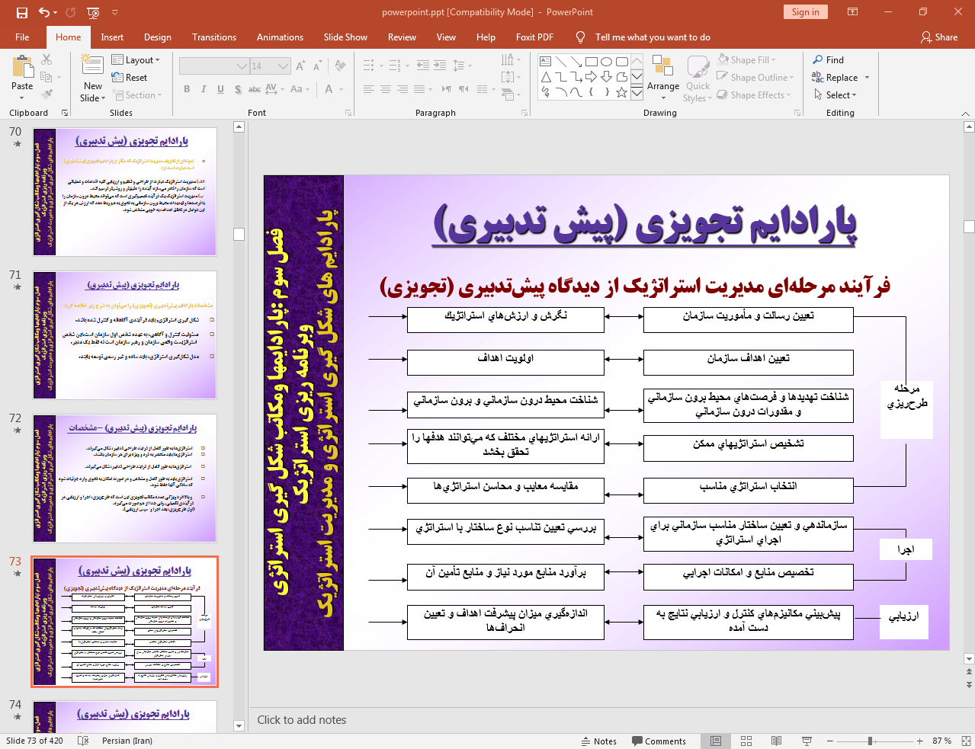Click Numbering list icon
Image resolution: width=975 pixels, height=749 pixels.
point(395,66)
